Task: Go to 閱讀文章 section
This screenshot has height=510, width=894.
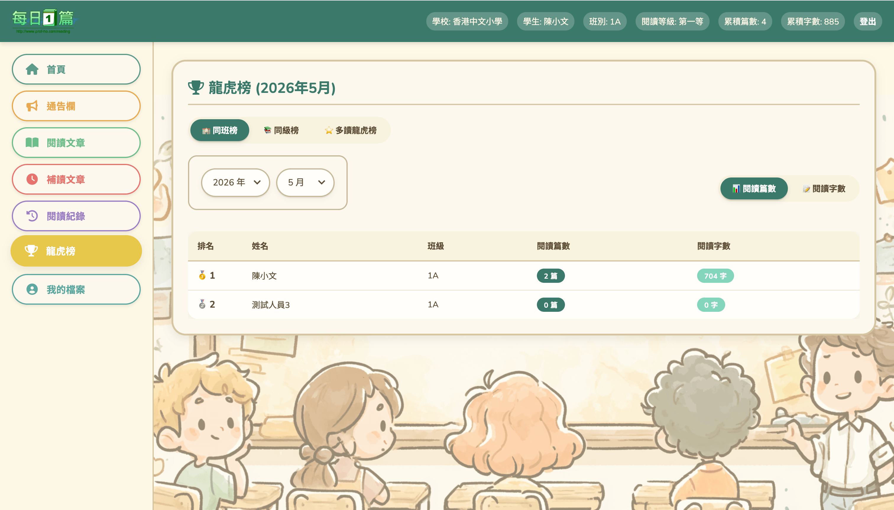Action: coord(76,143)
